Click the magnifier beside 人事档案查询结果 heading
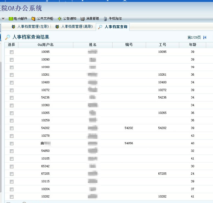 pyautogui.click(x=8, y=37)
